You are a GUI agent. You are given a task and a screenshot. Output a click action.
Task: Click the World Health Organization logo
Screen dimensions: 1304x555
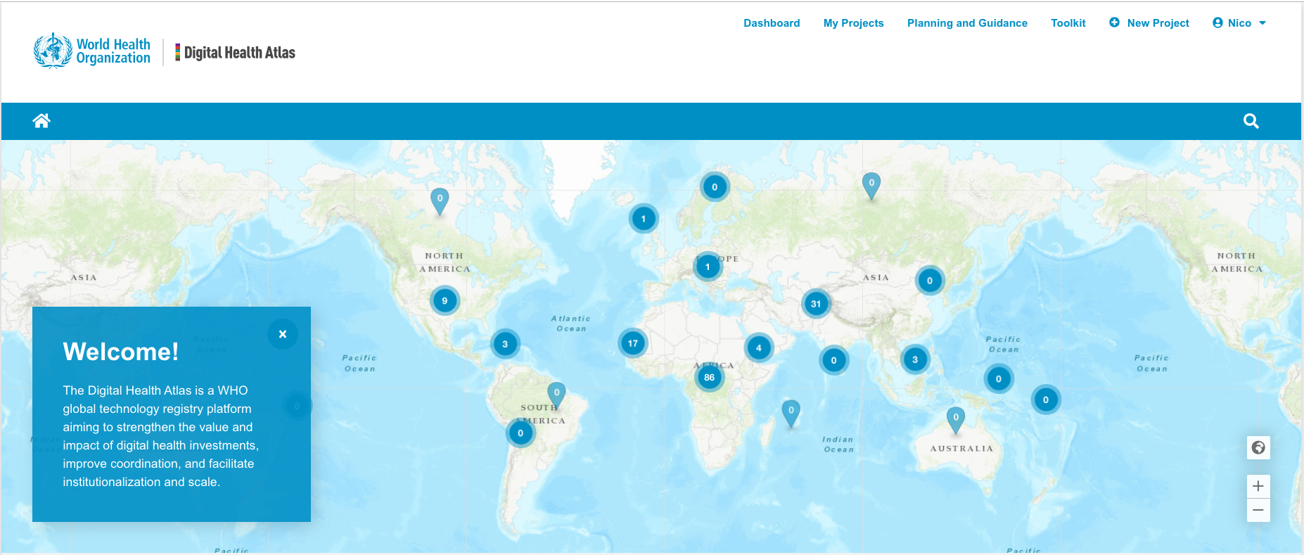[x=92, y=51]
